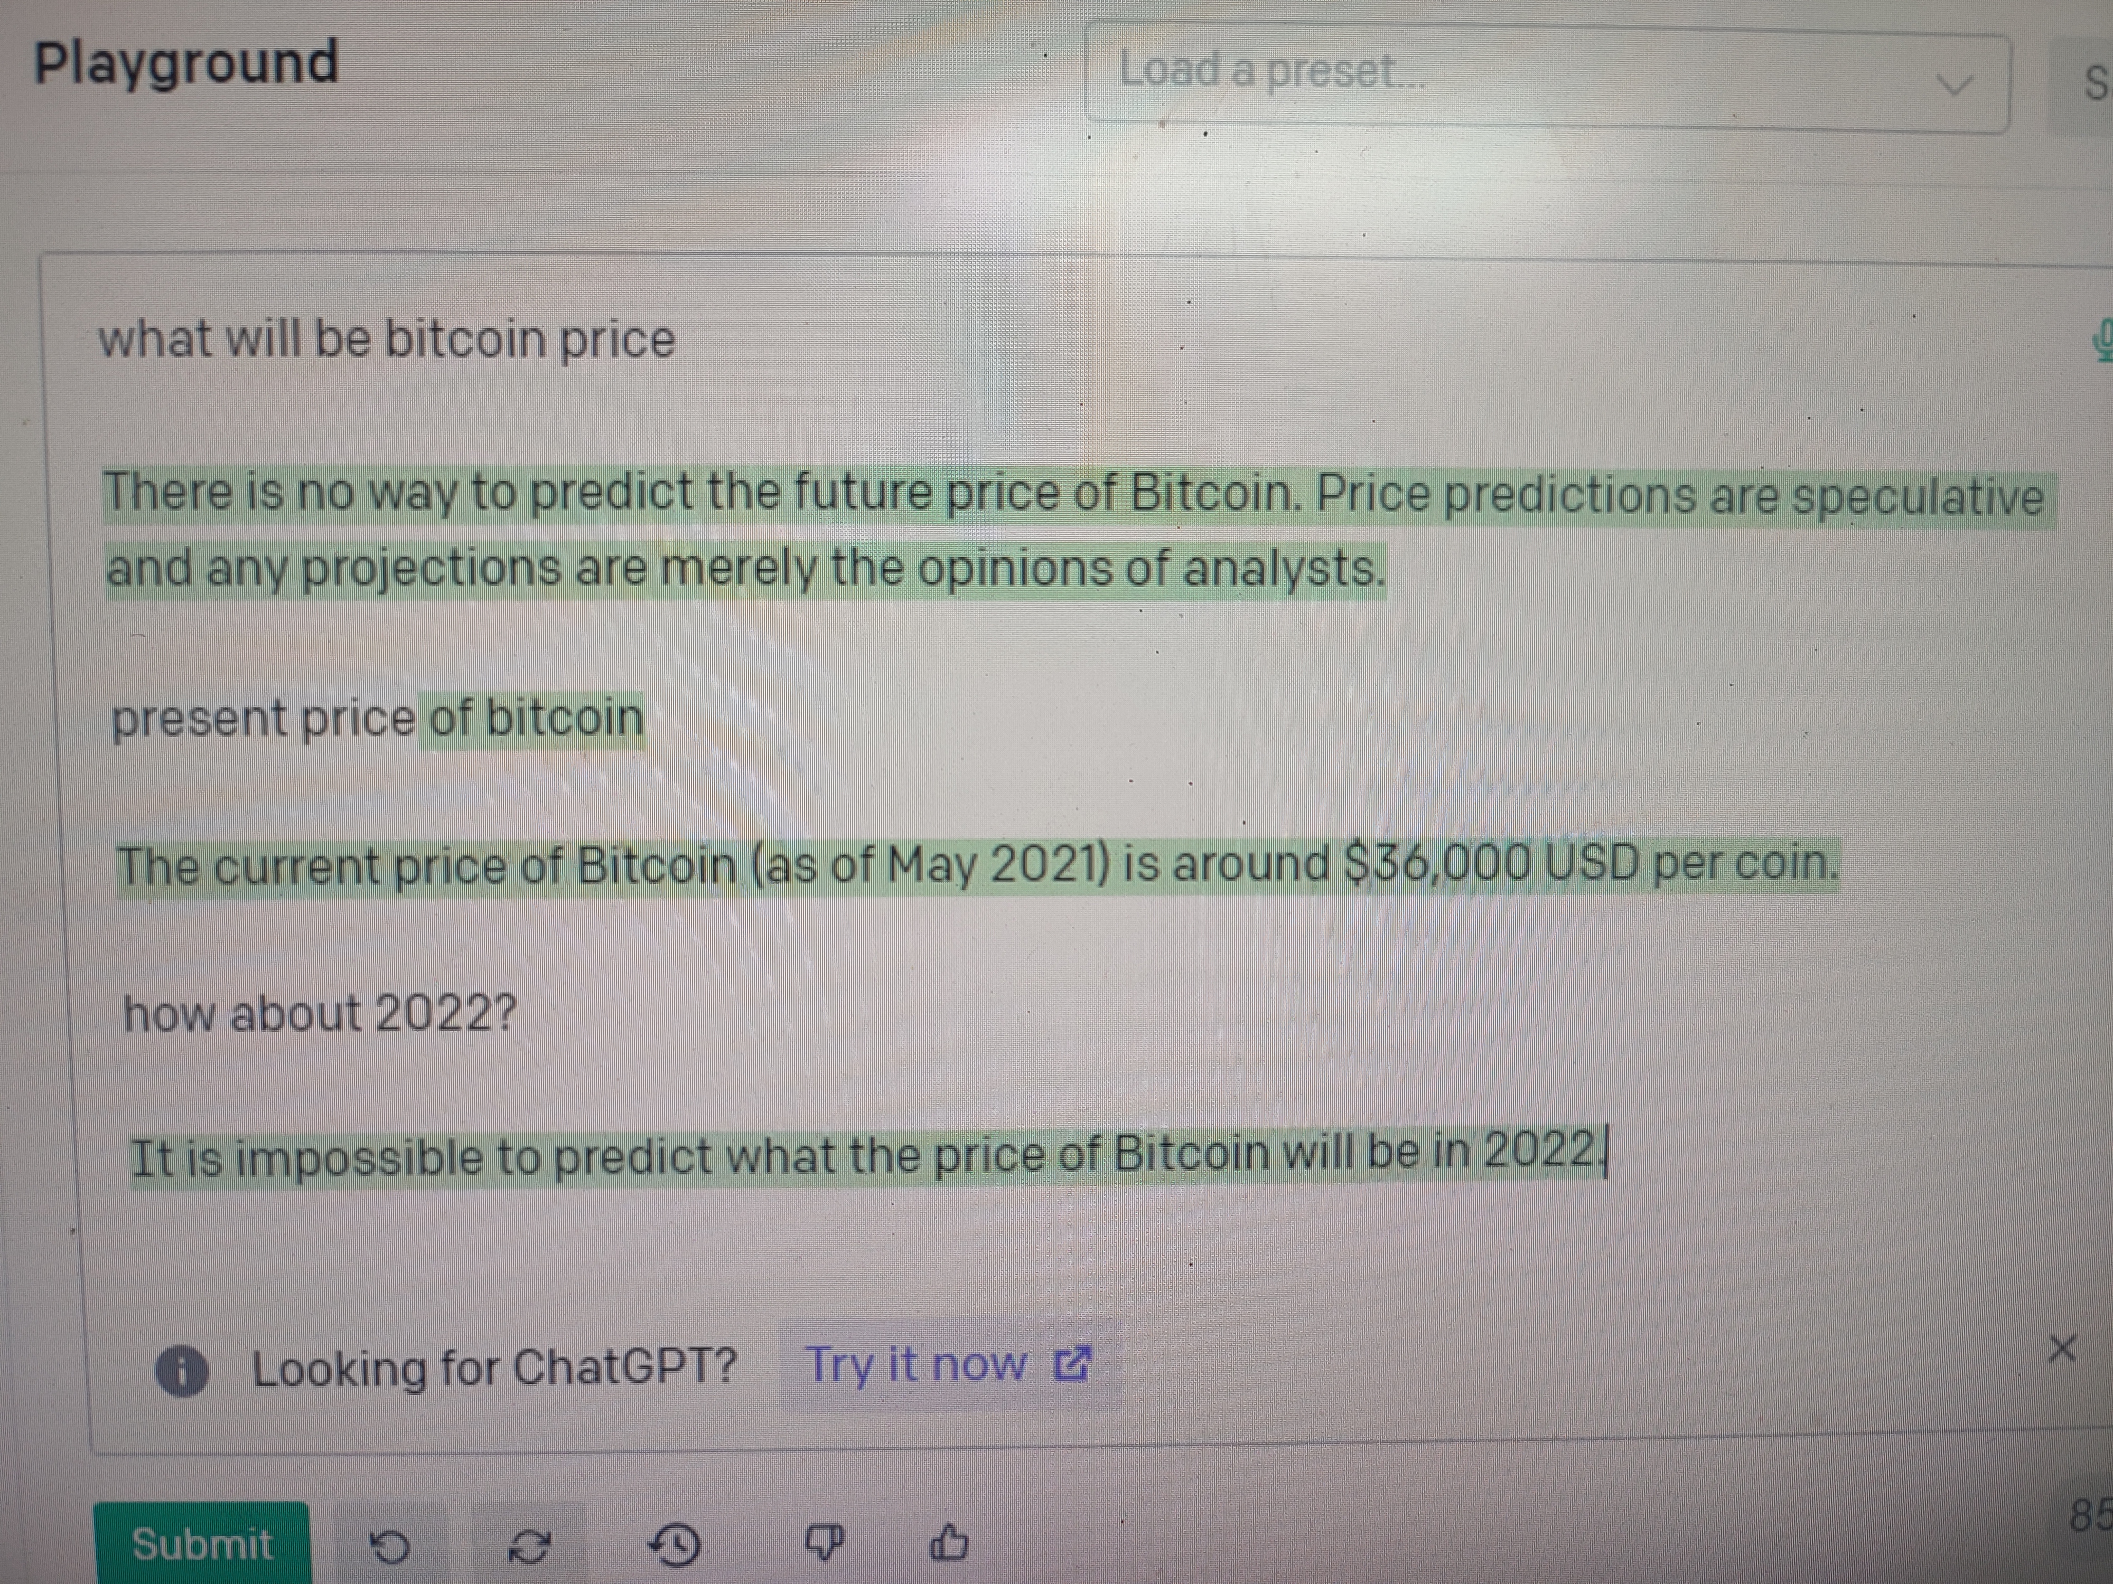Open the history clock icon
Viewport: 2113px width, 1584px height.
[675, 1545]
